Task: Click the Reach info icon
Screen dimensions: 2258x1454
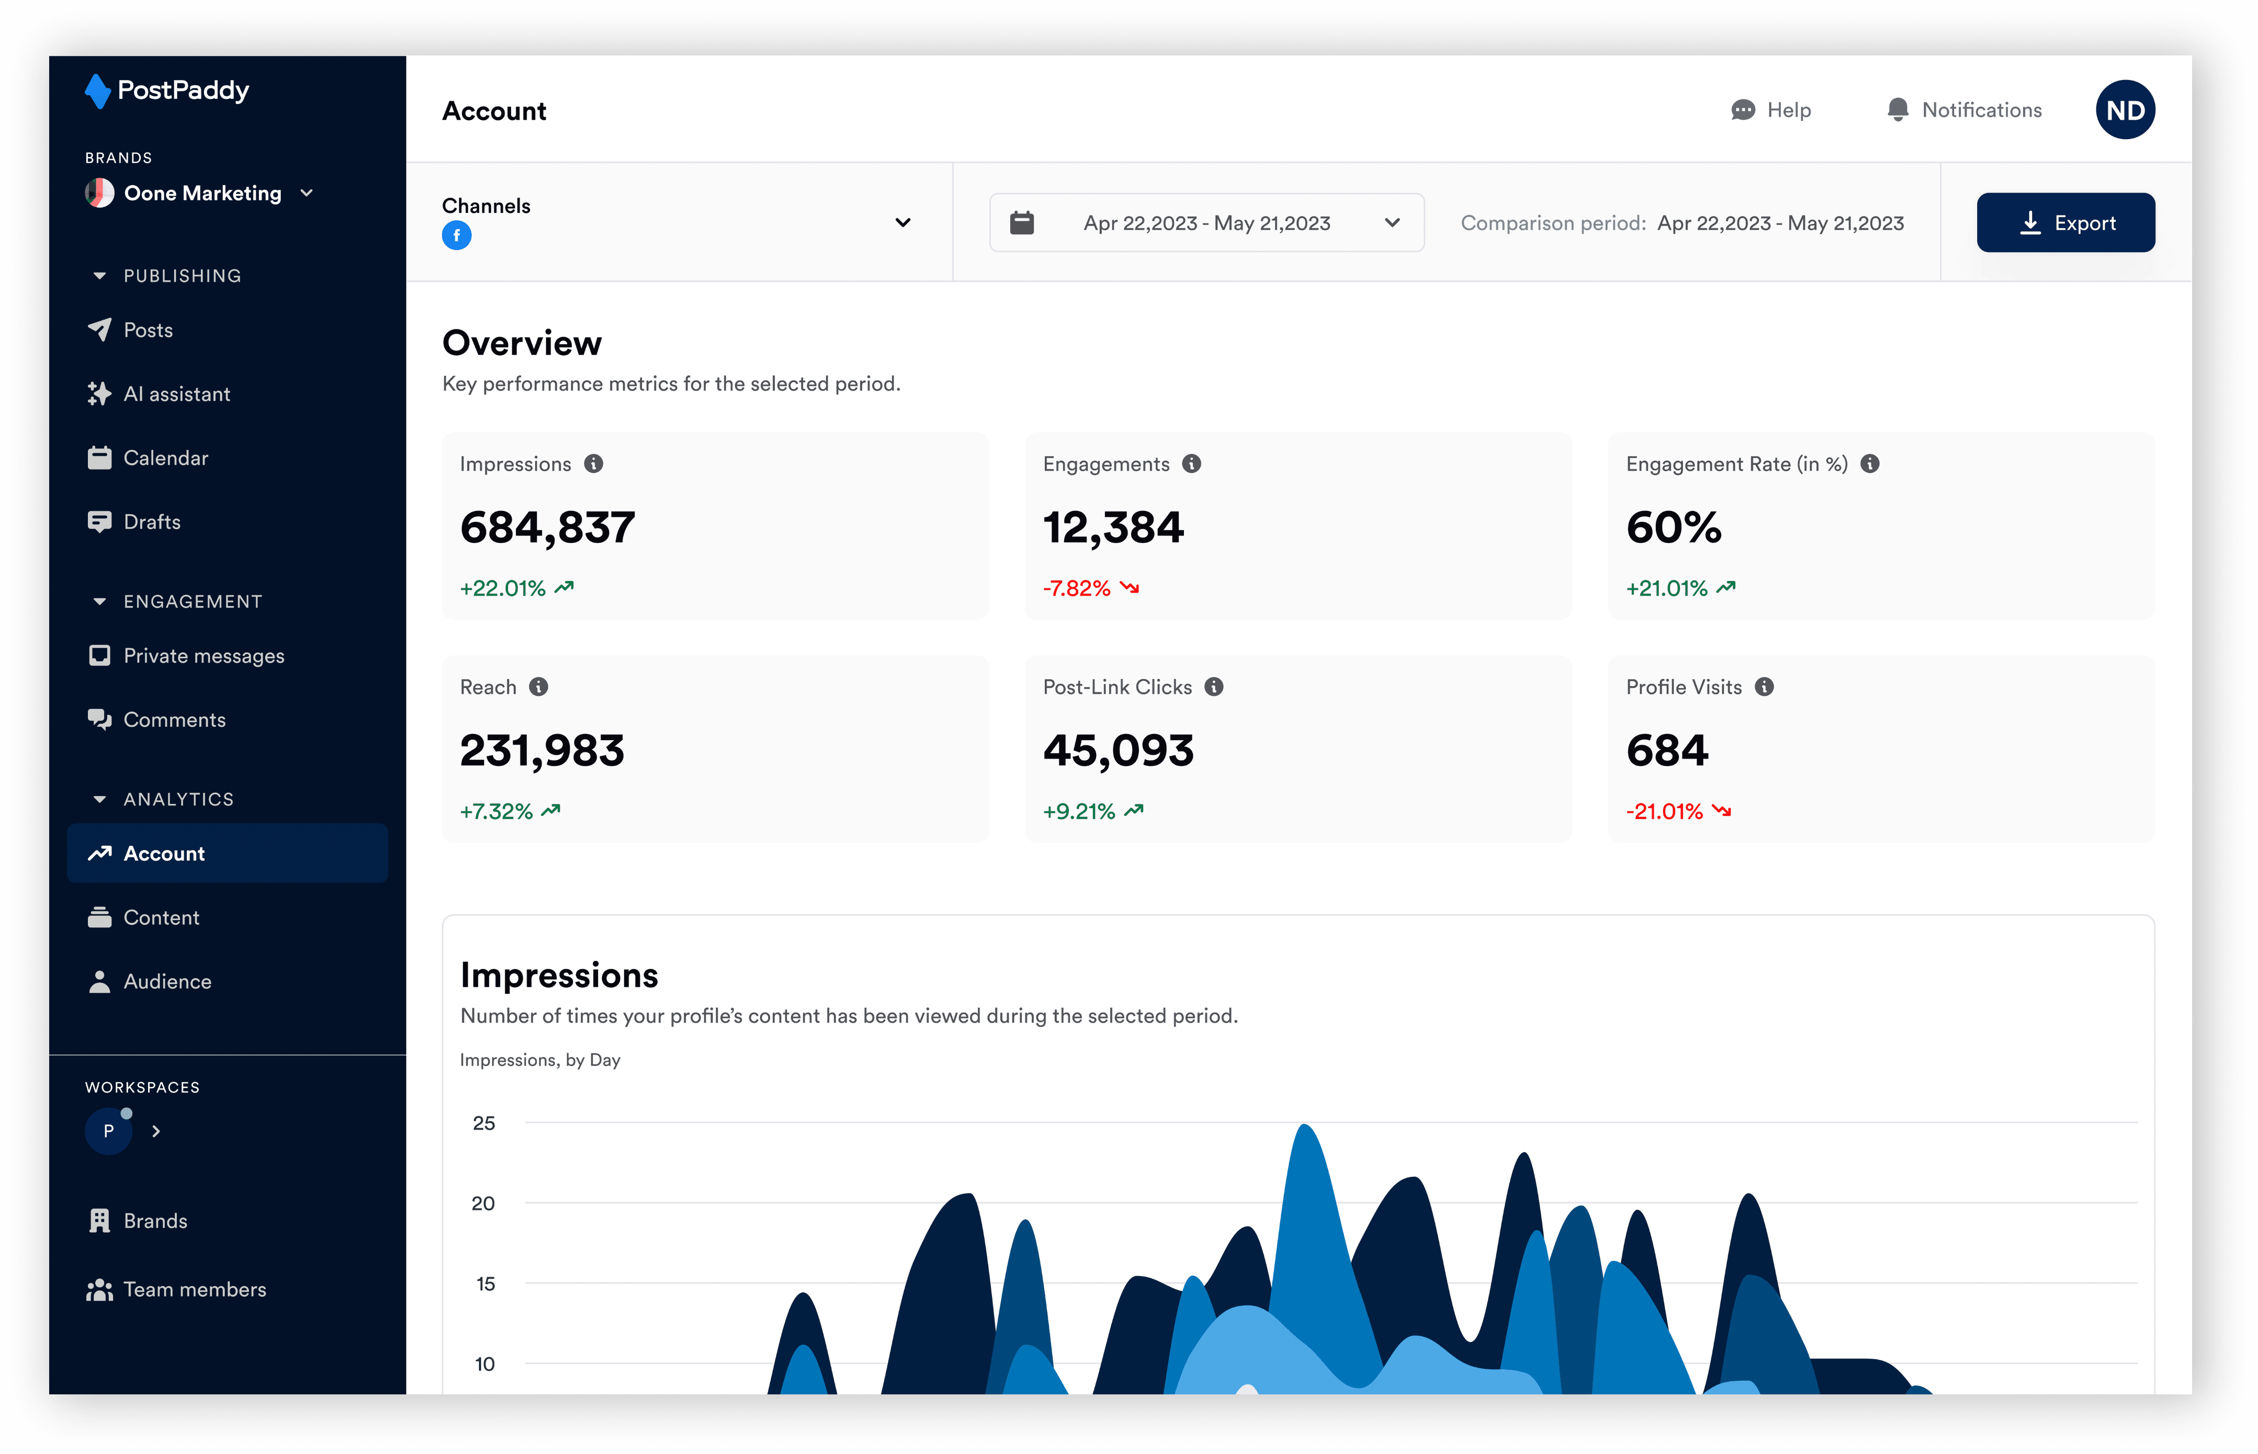Action: tap(538, 687)
